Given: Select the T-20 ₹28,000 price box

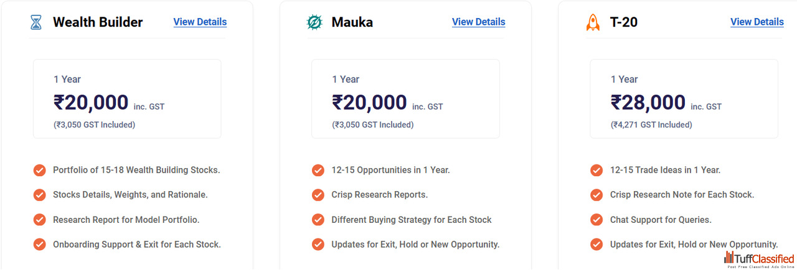Looking at the screenshot, I should point(684,99).
